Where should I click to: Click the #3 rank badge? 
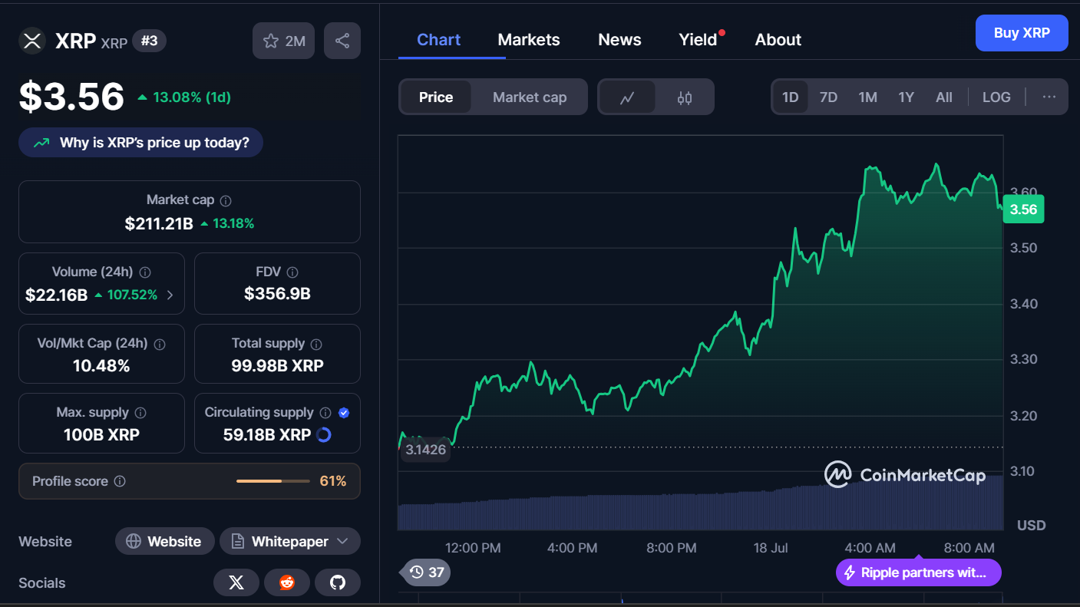(149, 41)
